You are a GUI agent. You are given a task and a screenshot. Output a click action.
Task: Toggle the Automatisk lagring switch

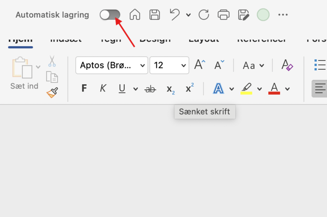(x=109, y=15)
